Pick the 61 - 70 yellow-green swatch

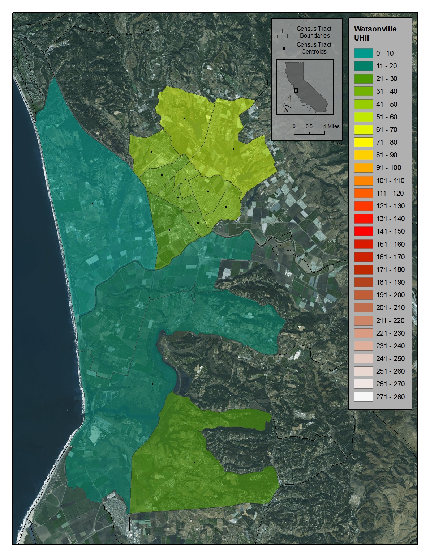pos(363,129)
